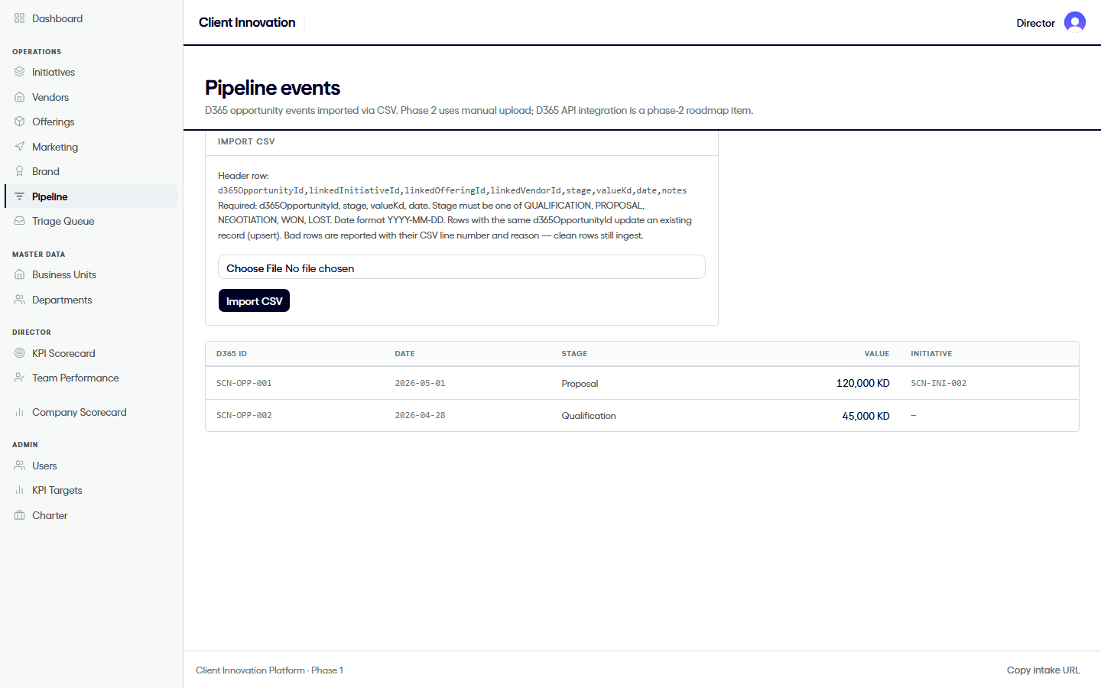This screenshot has height=688, width=1101.
Task: Click the Charter briefcase icon
Action: point(19,515)
